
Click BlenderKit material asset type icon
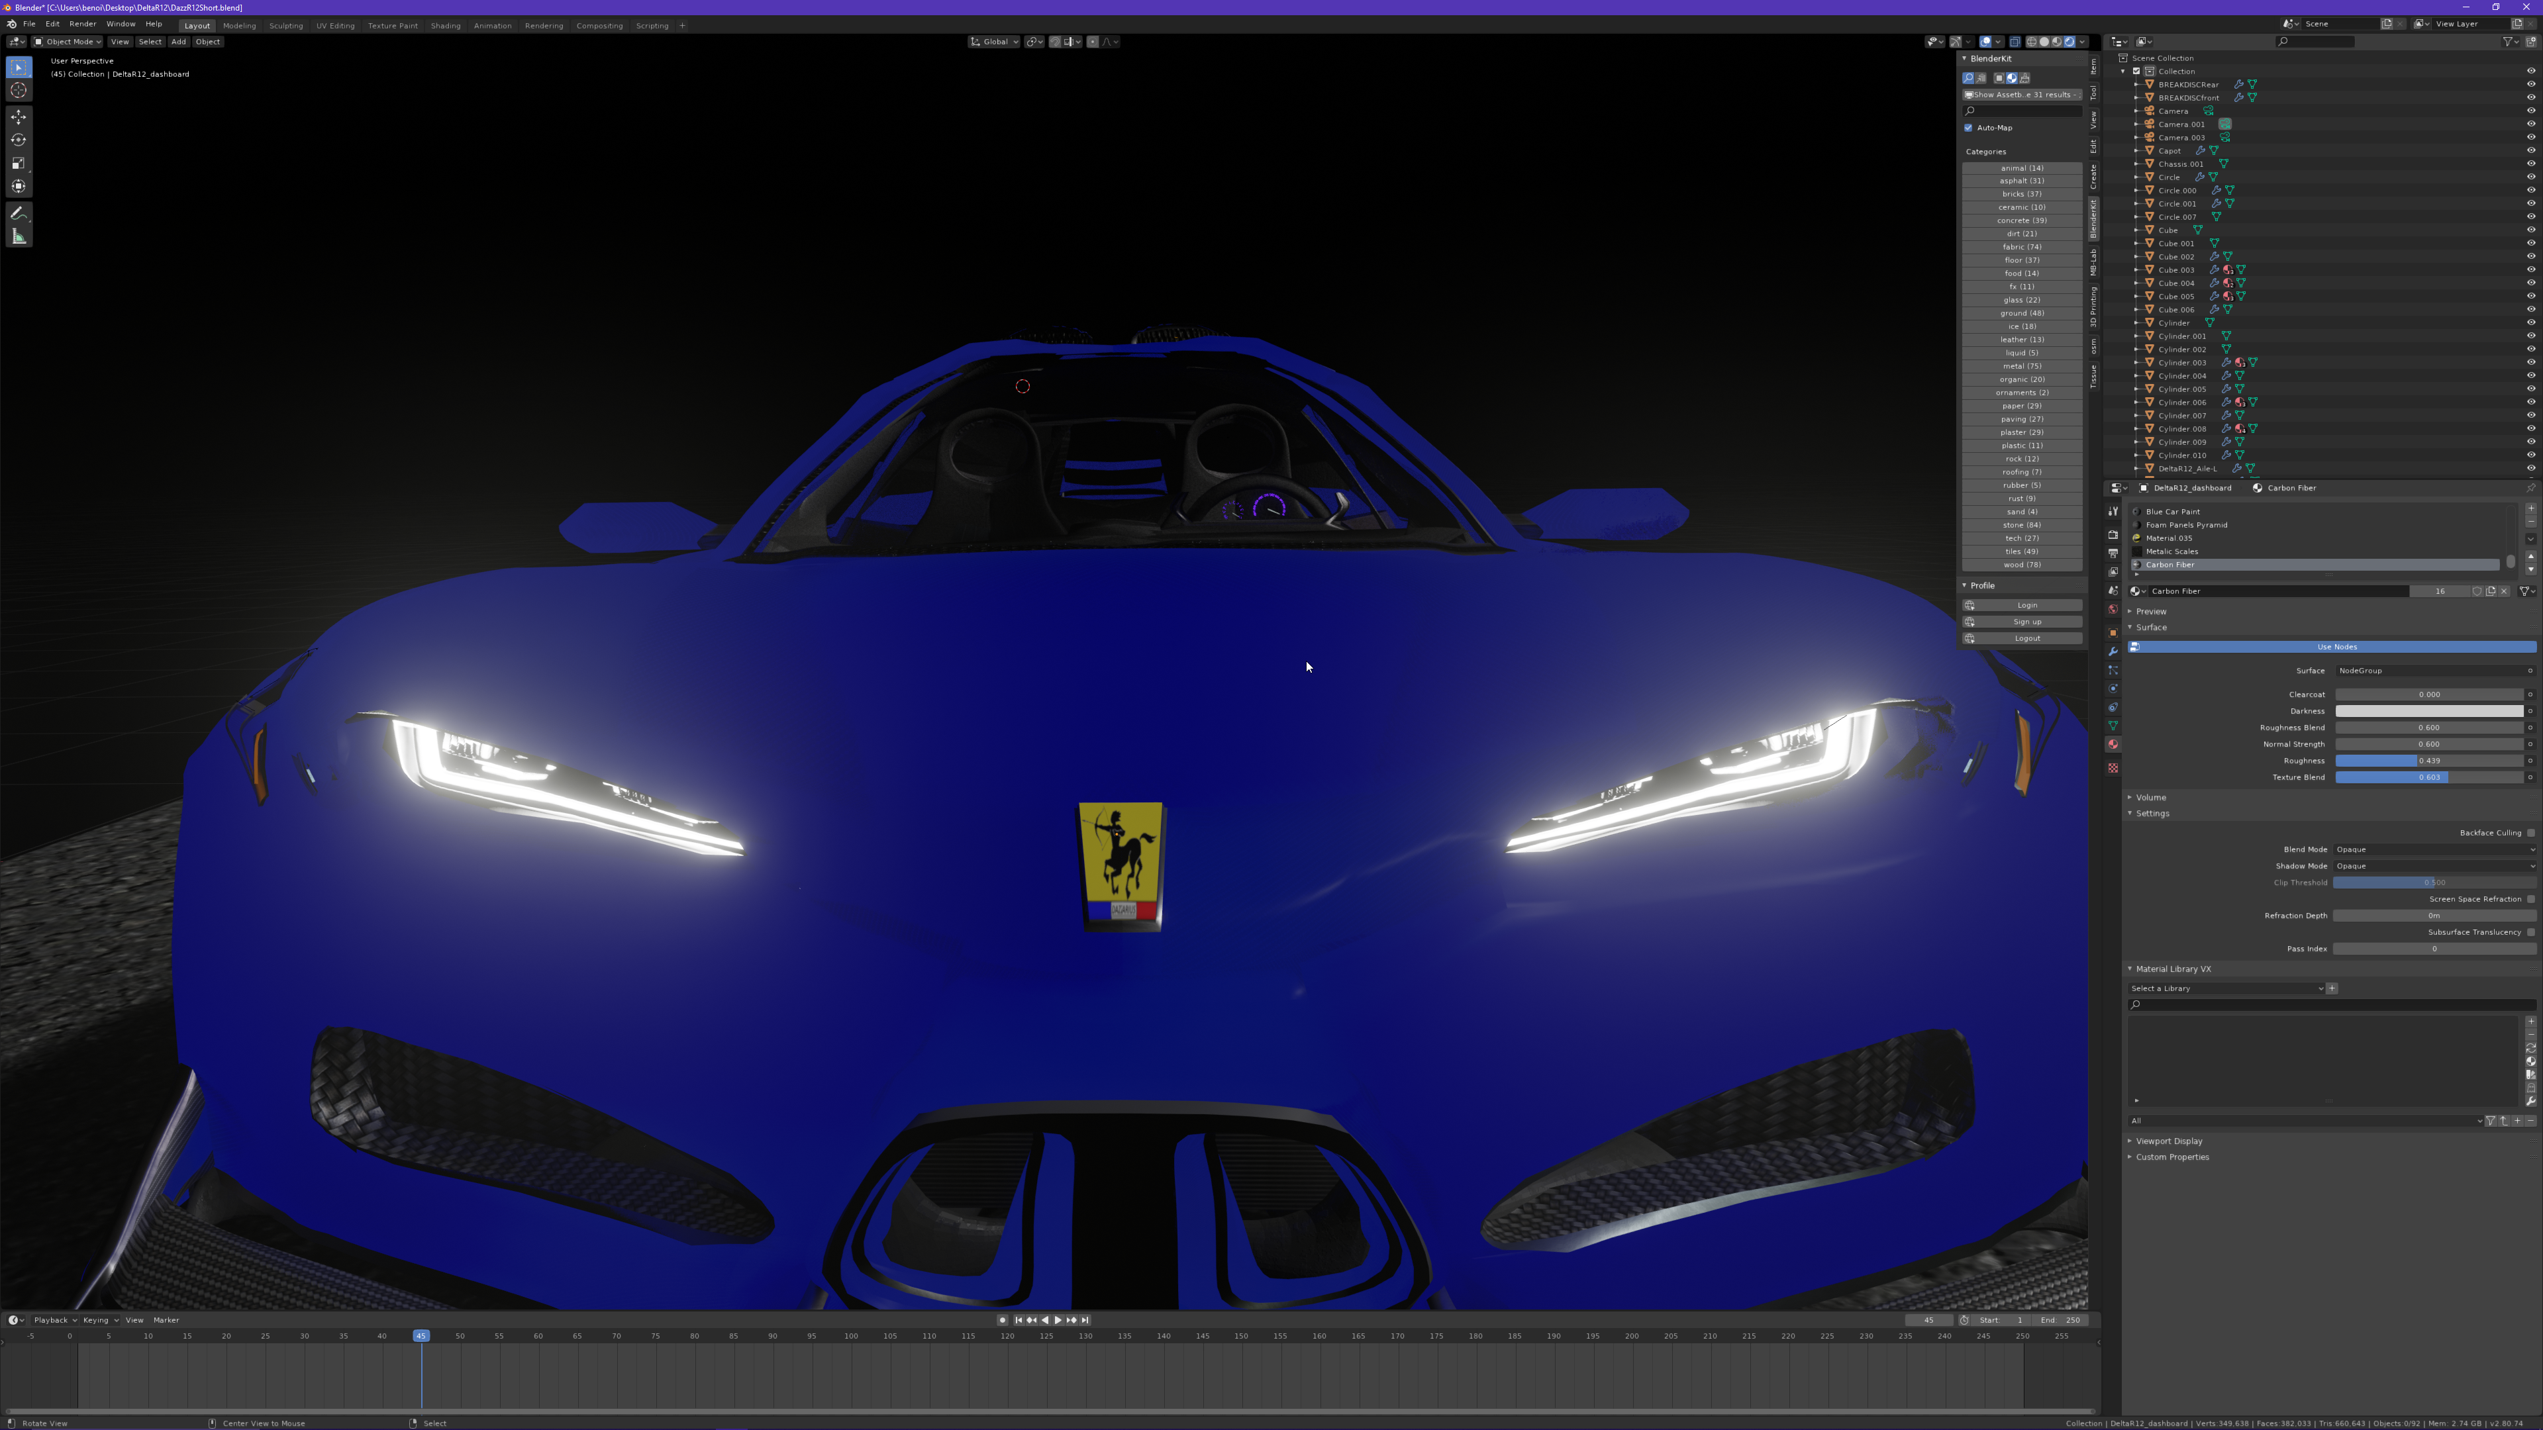[x=2012, y=78]
